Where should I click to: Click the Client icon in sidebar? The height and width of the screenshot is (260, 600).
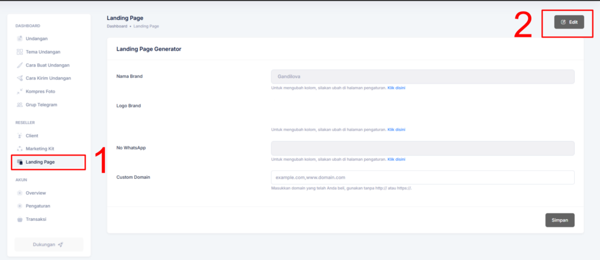pos(20,136)
